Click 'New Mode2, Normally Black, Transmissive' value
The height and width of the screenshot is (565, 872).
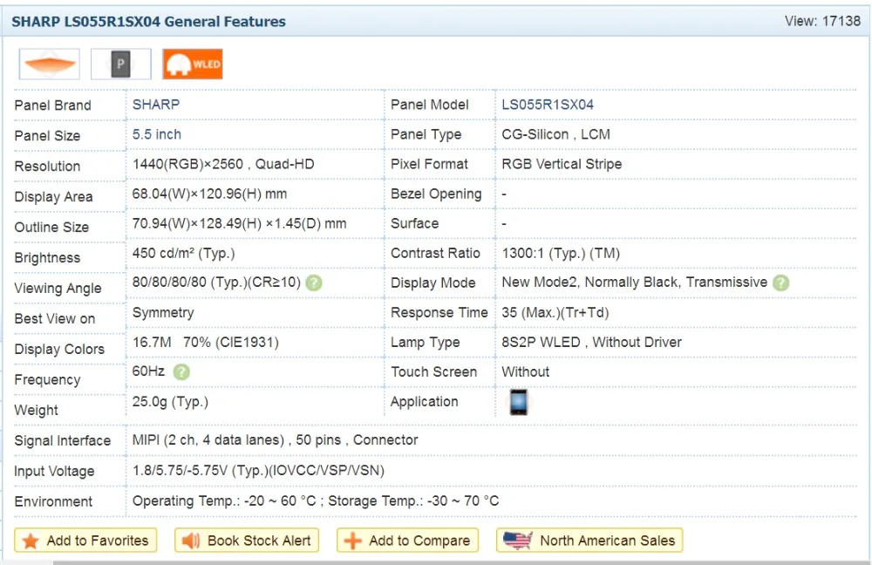coord(635,282)
